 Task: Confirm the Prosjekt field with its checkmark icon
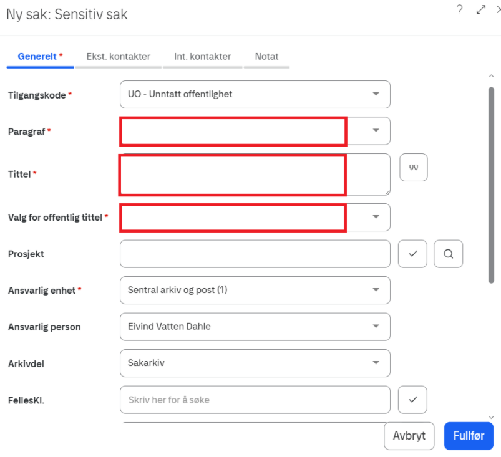pyautogui.click(x=412, y=254)
